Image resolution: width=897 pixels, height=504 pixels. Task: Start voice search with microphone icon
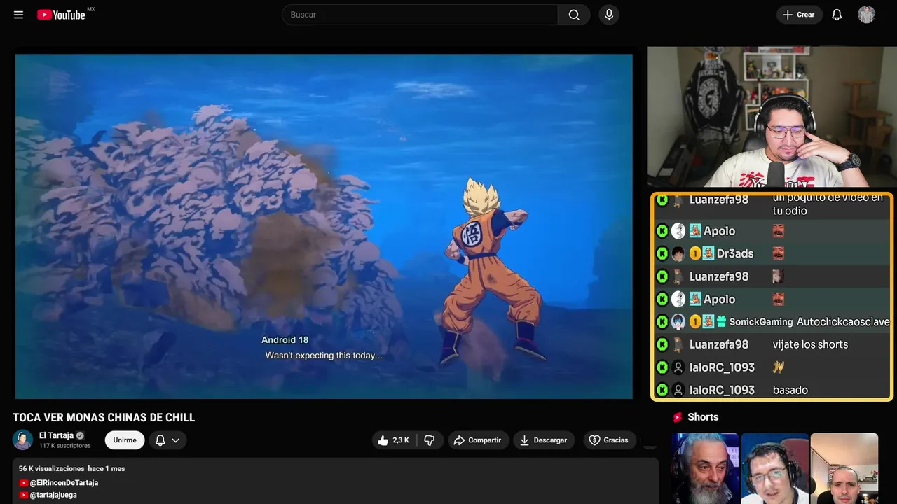pyautogui.click(x=609, y=15)
